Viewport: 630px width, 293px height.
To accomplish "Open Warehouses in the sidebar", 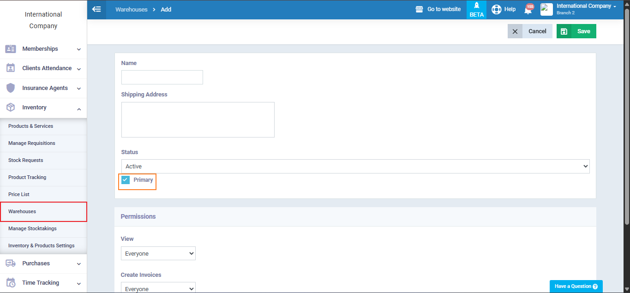I will [22, 211].
